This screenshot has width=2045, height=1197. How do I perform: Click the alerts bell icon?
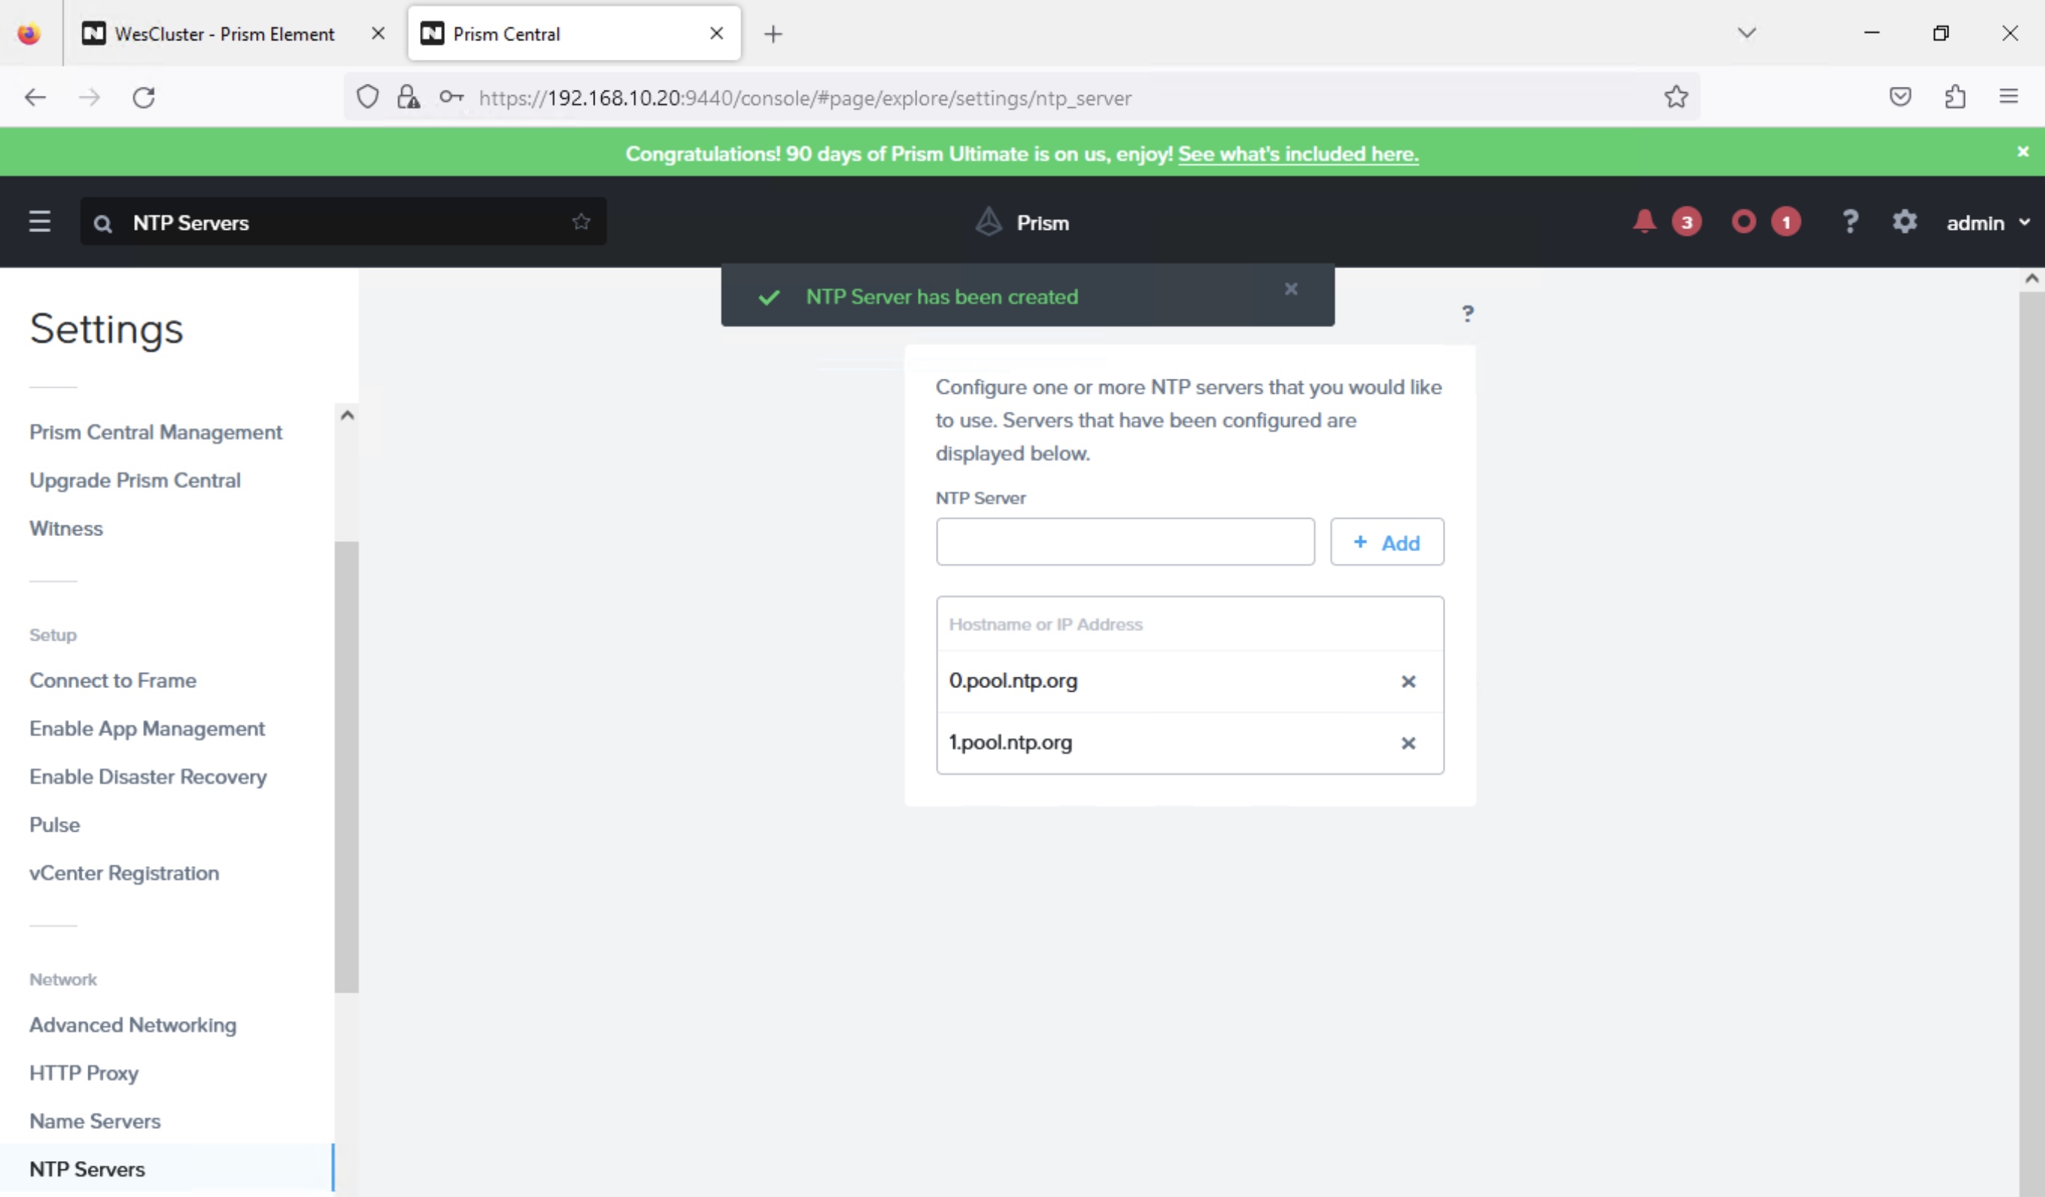tap(1644, 222)
